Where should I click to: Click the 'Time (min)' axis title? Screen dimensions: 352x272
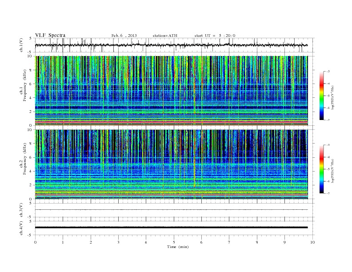[x=178, y=247]
